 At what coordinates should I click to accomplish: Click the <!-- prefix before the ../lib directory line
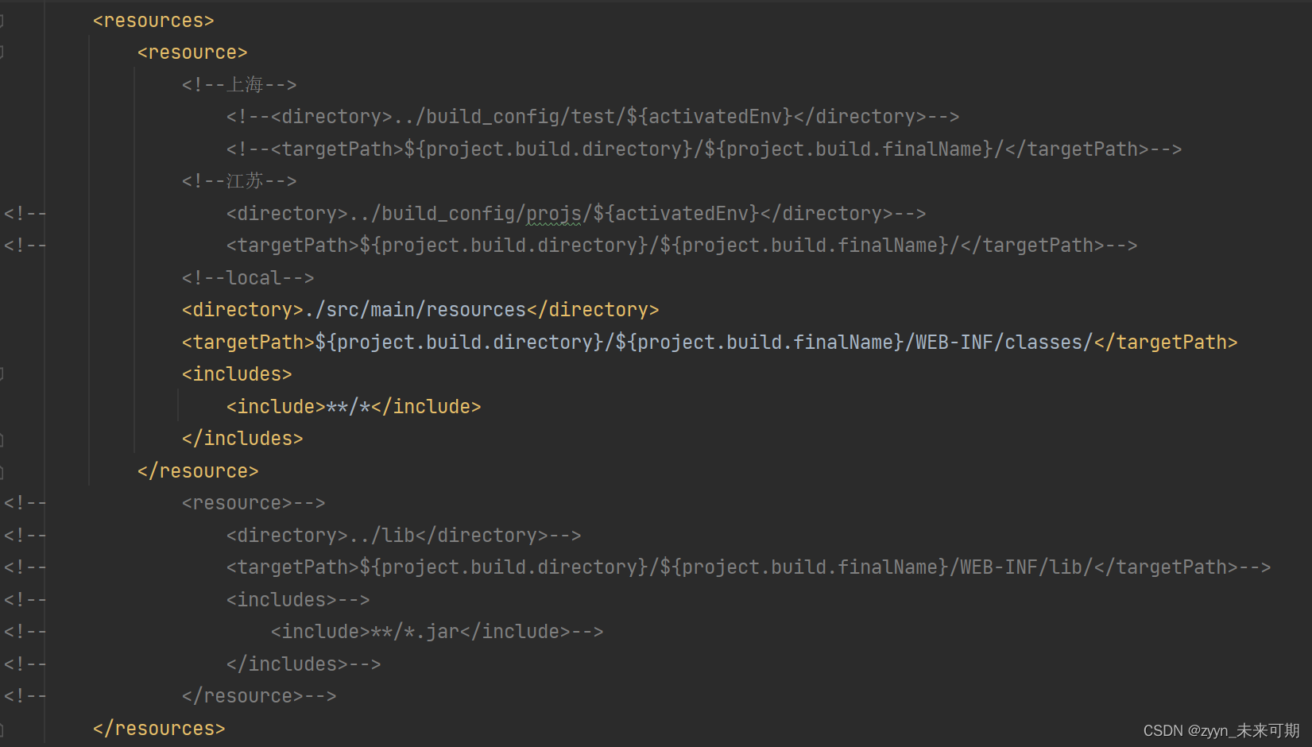coord(25,536)
